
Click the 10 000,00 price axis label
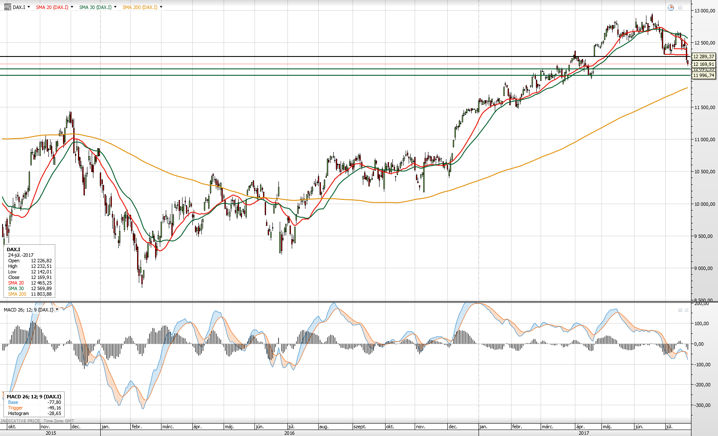(705, 204)
